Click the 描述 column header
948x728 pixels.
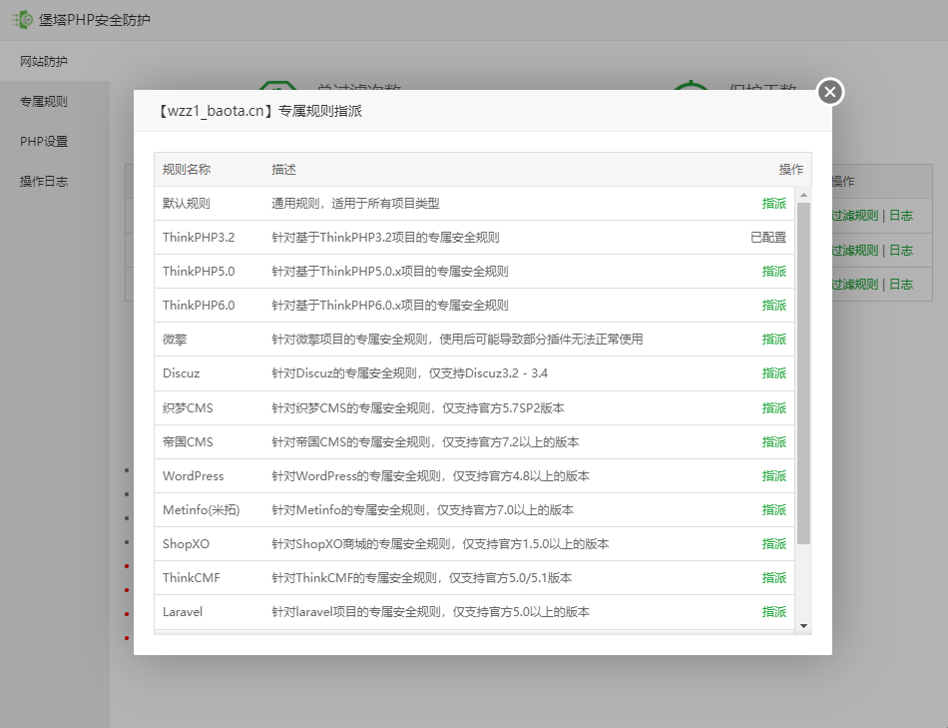(283, 170)
